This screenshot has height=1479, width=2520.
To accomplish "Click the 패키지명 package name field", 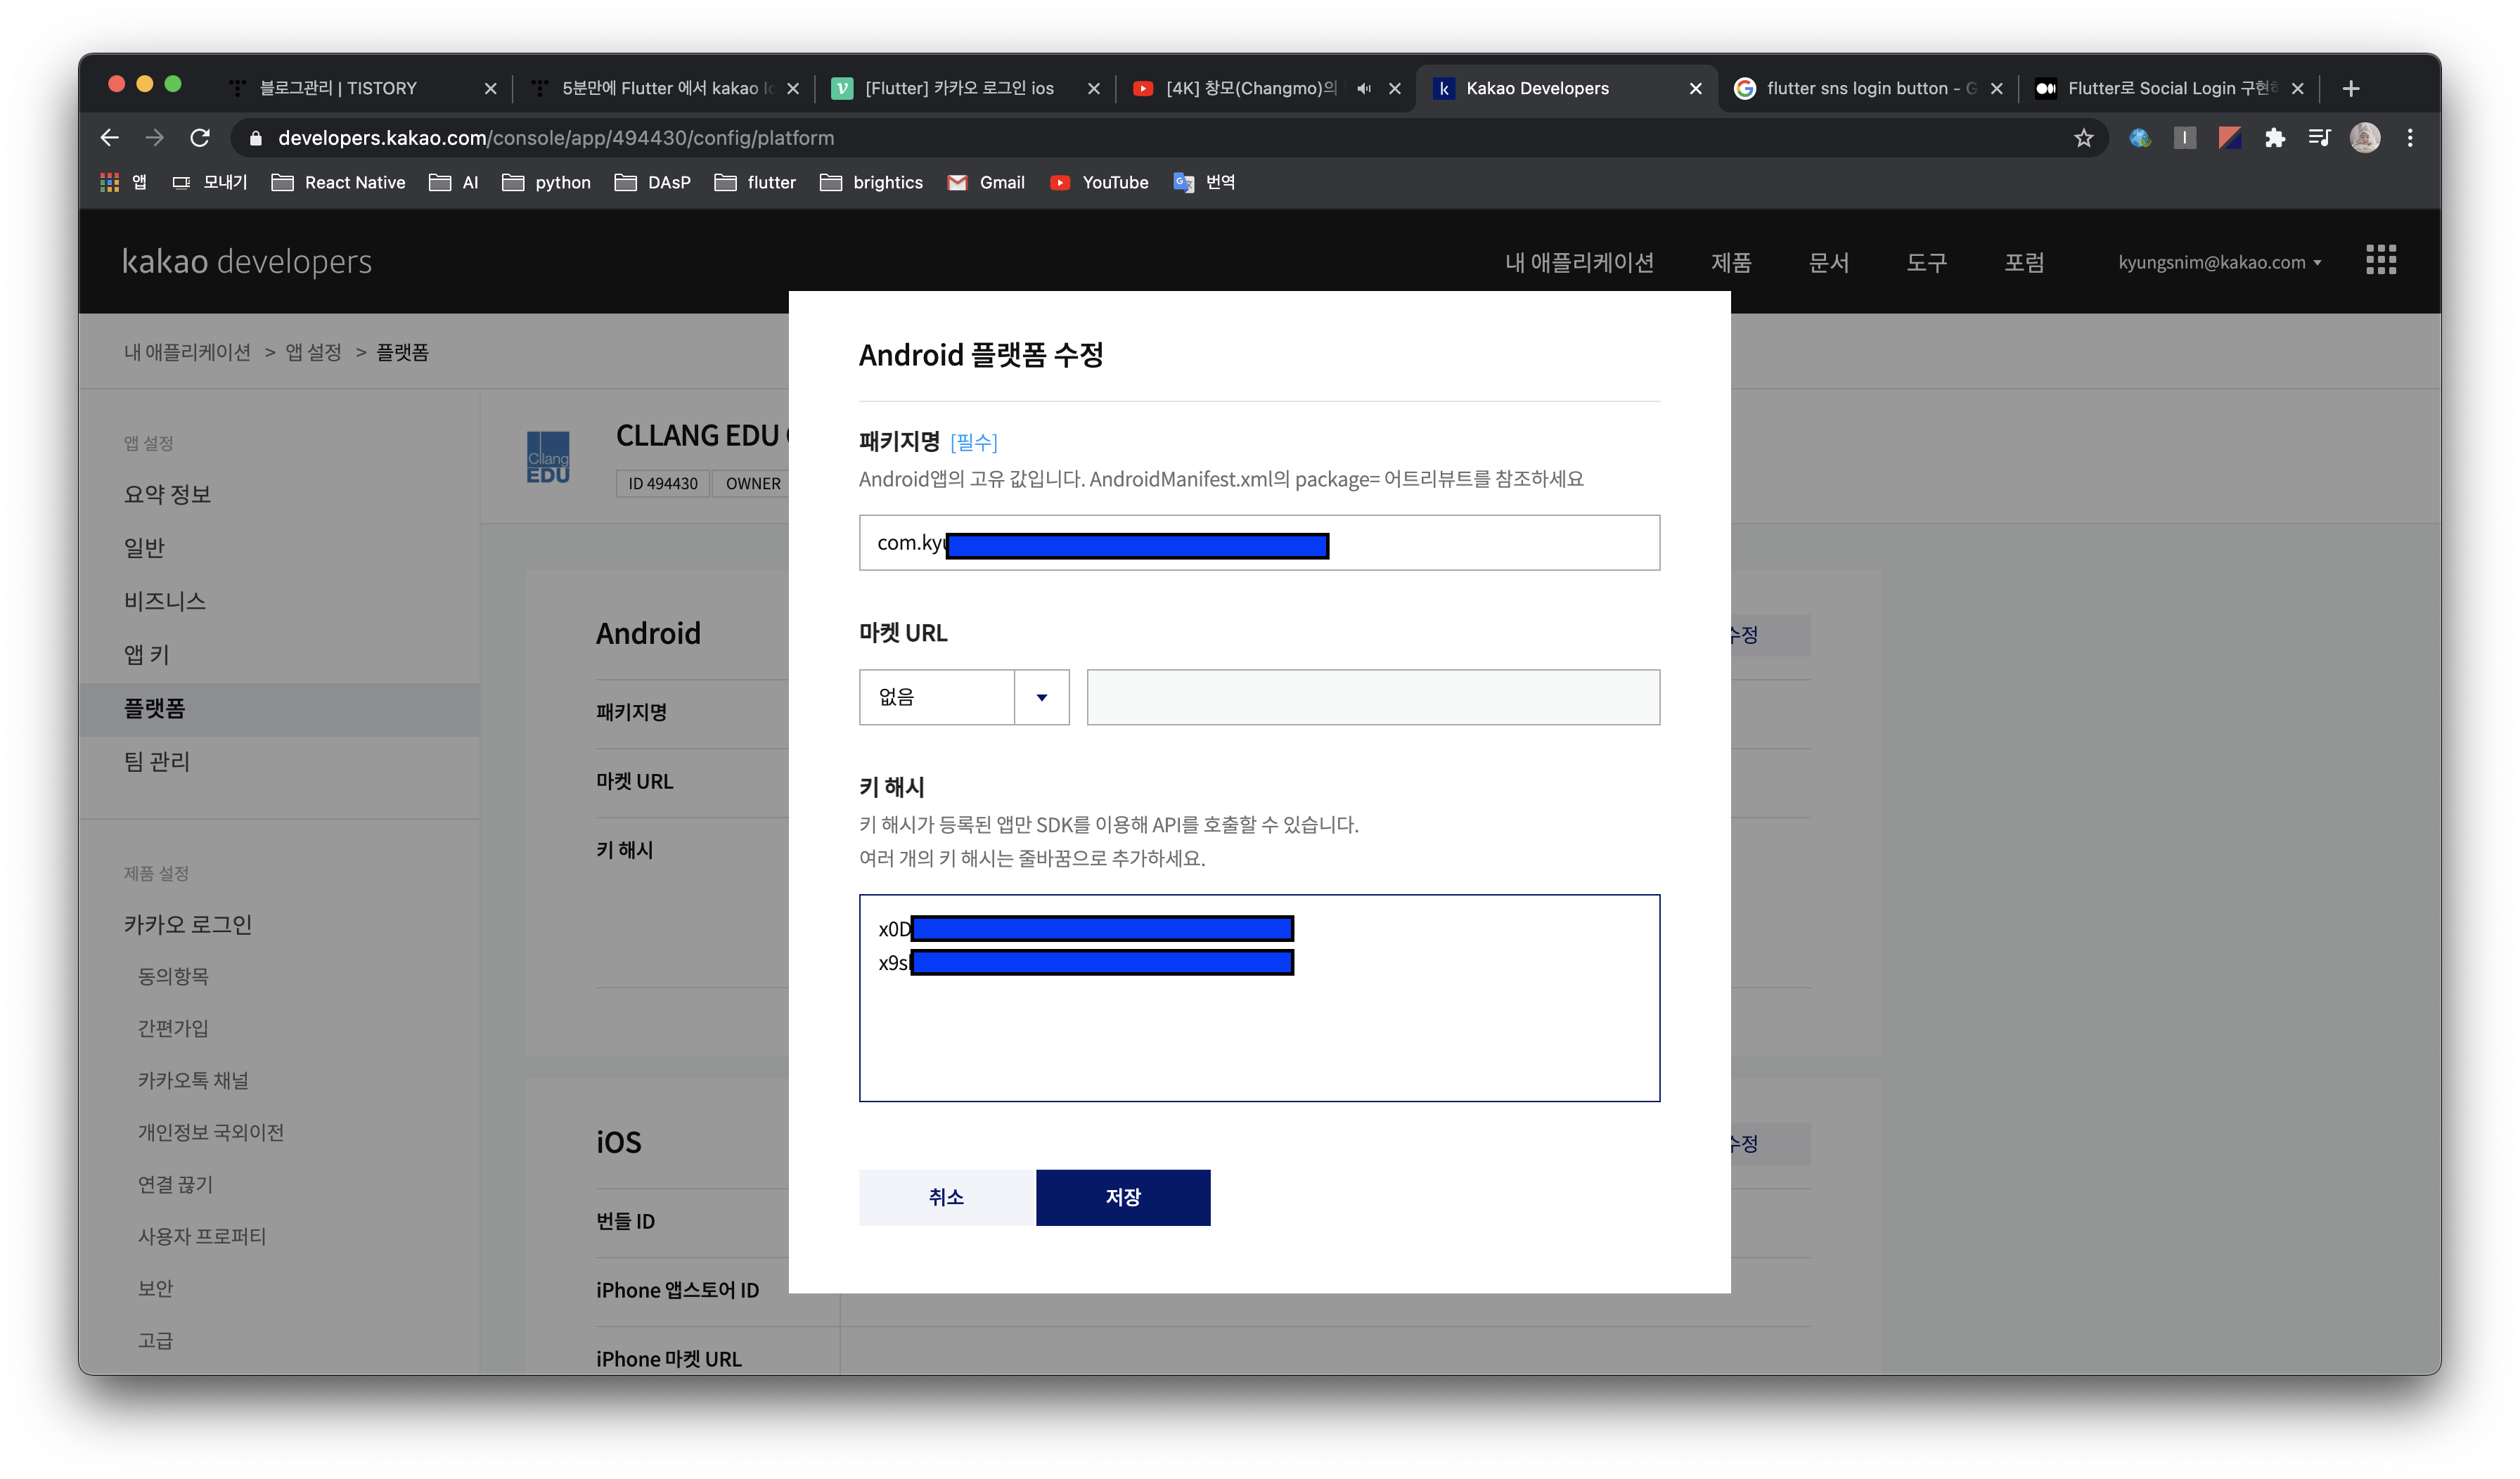I will pyautogui.click(x=1490, y=543).
